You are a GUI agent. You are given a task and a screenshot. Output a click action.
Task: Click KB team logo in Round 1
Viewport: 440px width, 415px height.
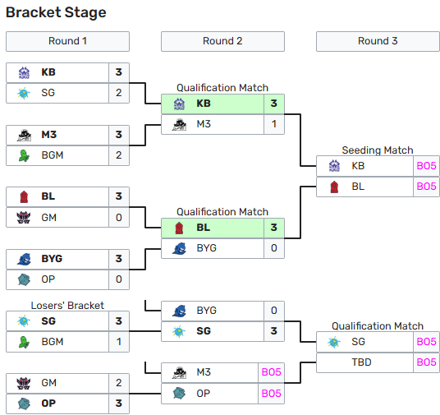coord(24,73)
